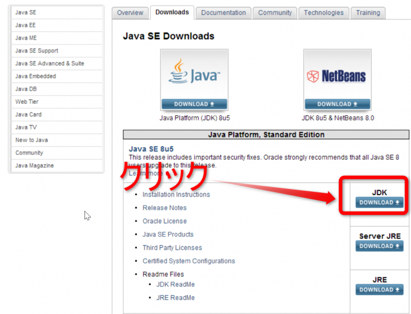Viewport: 411px width, 314px height.
Task: Select the Downloads tab
Action: coord(172,13)
